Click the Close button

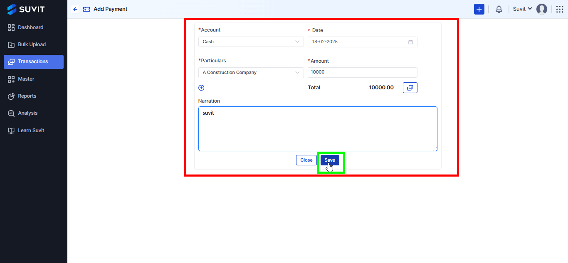[306, 160]
